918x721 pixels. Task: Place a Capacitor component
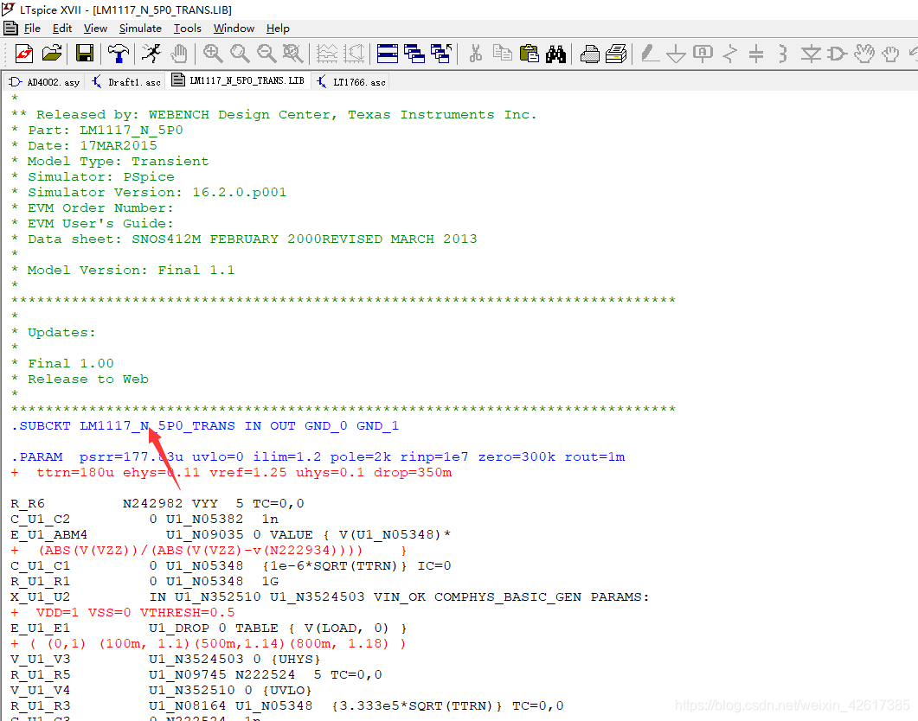coord(756,54)
